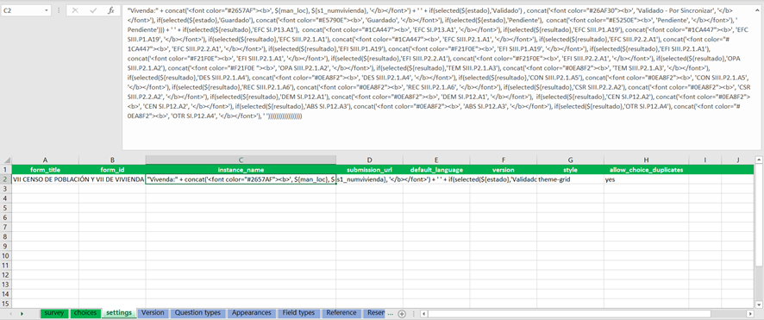Select column B header

[112, 160]
